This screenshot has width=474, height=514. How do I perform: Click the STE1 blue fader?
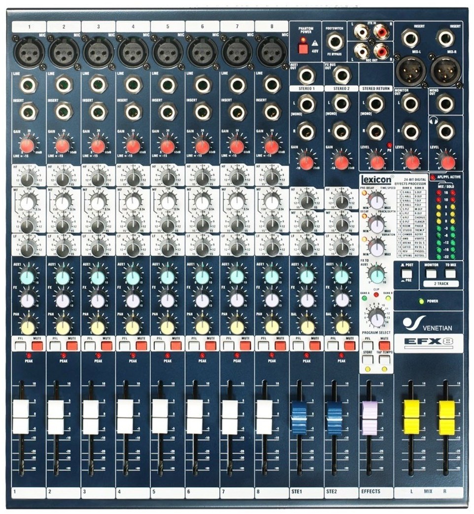pyautogui.click(x=299, y=417)
